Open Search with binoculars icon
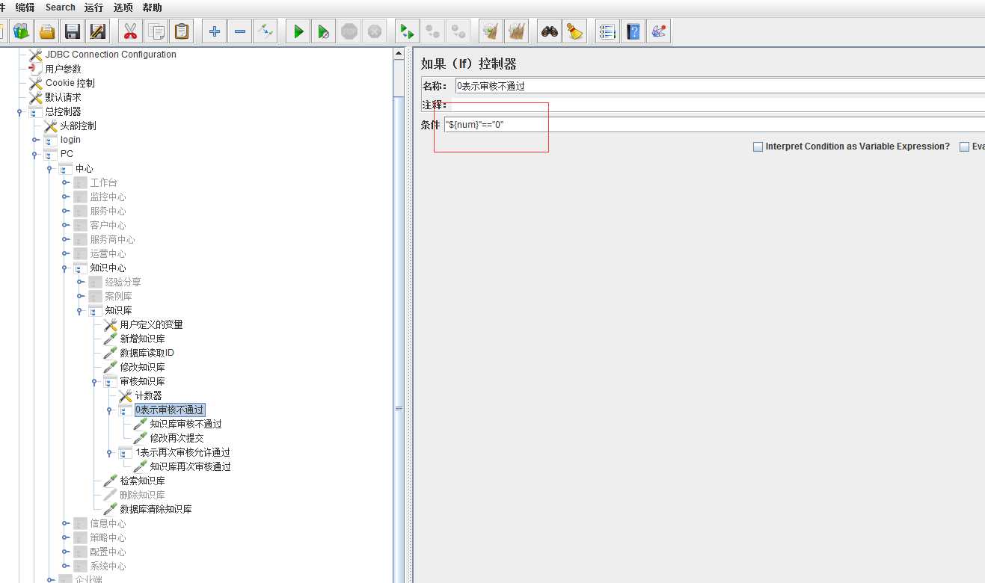985x583 pixels. [550, 31]
